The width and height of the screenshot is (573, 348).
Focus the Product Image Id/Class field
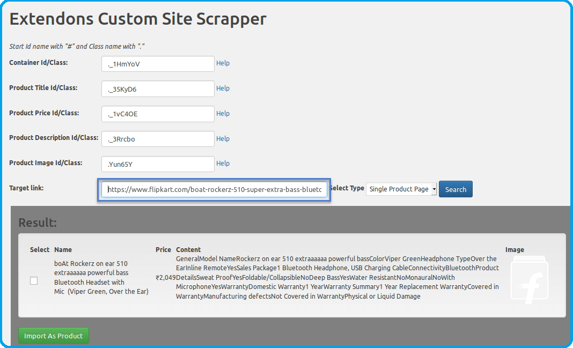pos(158,164)
